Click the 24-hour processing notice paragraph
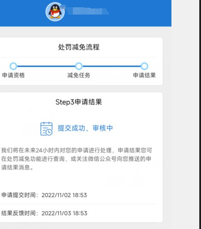 pyautogui.click(x=77, y=159)
